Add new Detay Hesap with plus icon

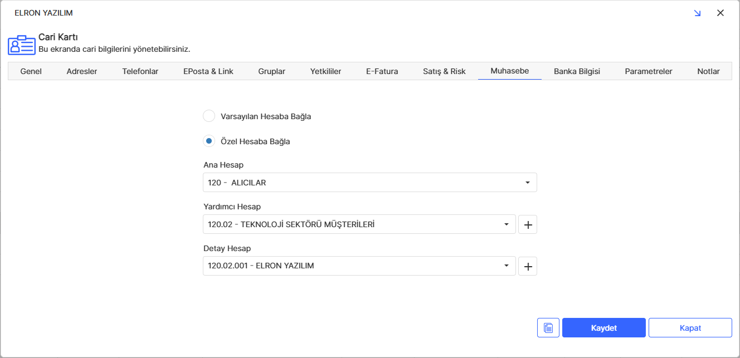point(527,266)
